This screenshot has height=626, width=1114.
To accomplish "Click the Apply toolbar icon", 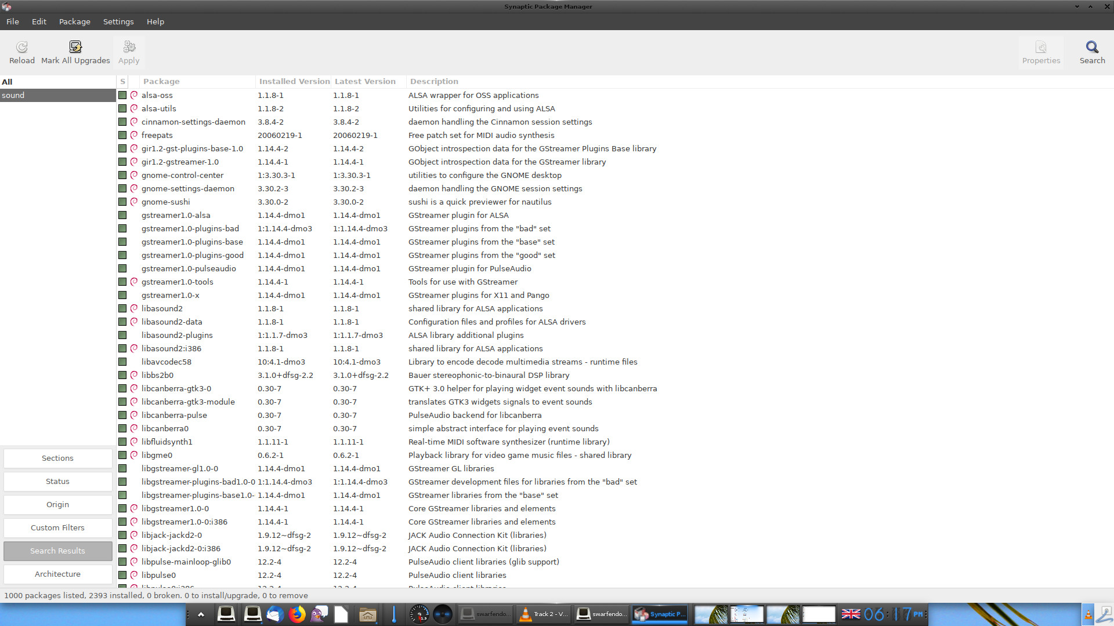I will pos(129,52).
